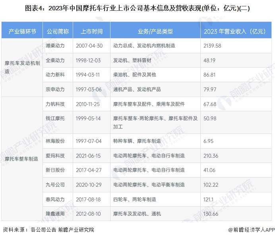Click listing date 2012-08-10

click(88, 214)
